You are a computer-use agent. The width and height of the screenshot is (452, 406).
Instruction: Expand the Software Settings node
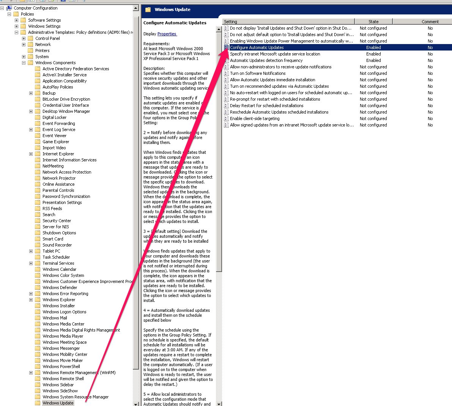16,20
